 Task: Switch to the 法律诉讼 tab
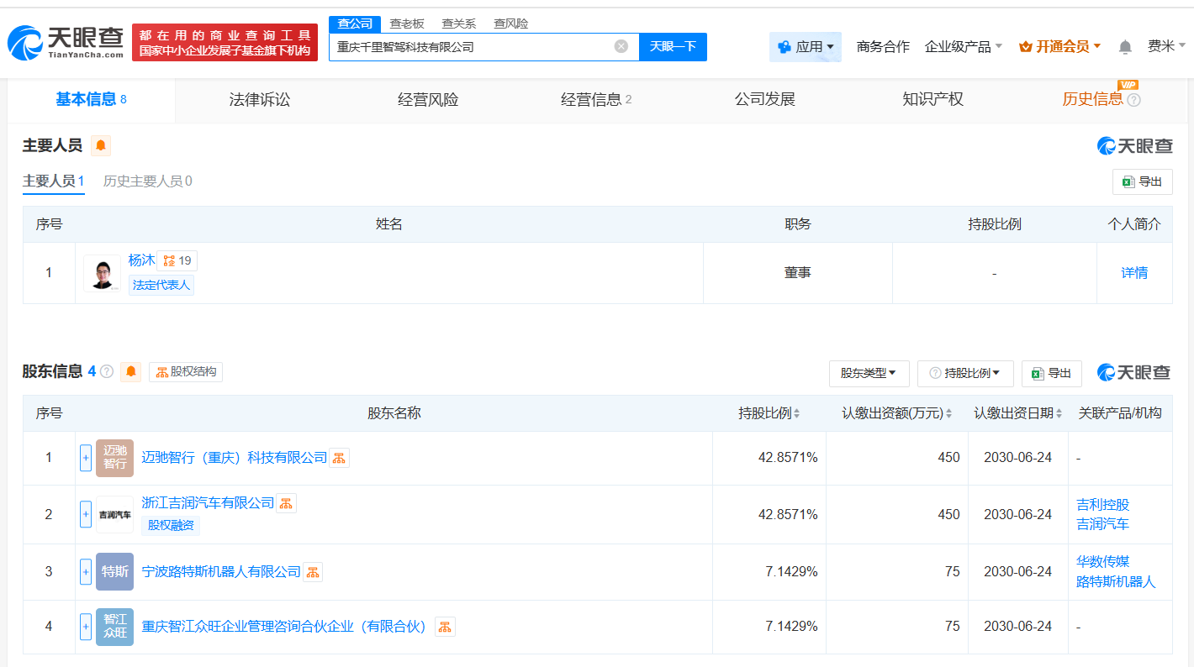click(x=260, y=100)
